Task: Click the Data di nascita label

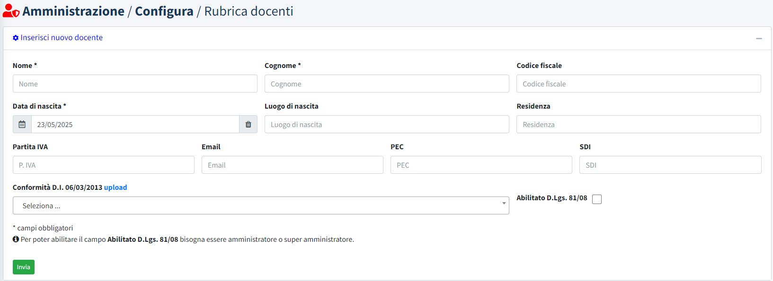Action: [39, 106]
